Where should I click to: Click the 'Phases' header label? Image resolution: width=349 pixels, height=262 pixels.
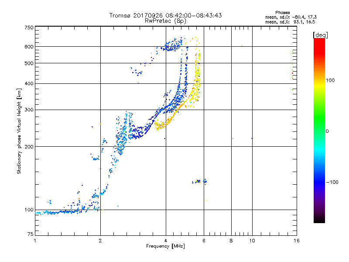pos(282,13)
